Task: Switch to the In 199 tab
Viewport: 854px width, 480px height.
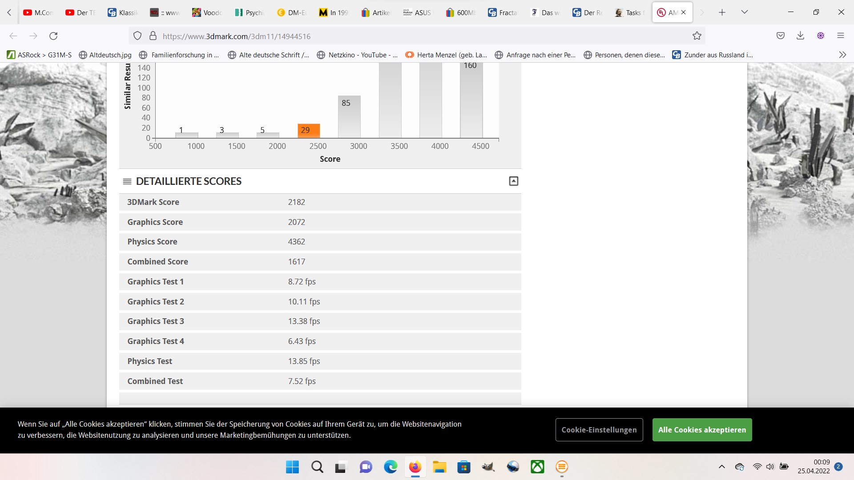Action: (334, 12)
